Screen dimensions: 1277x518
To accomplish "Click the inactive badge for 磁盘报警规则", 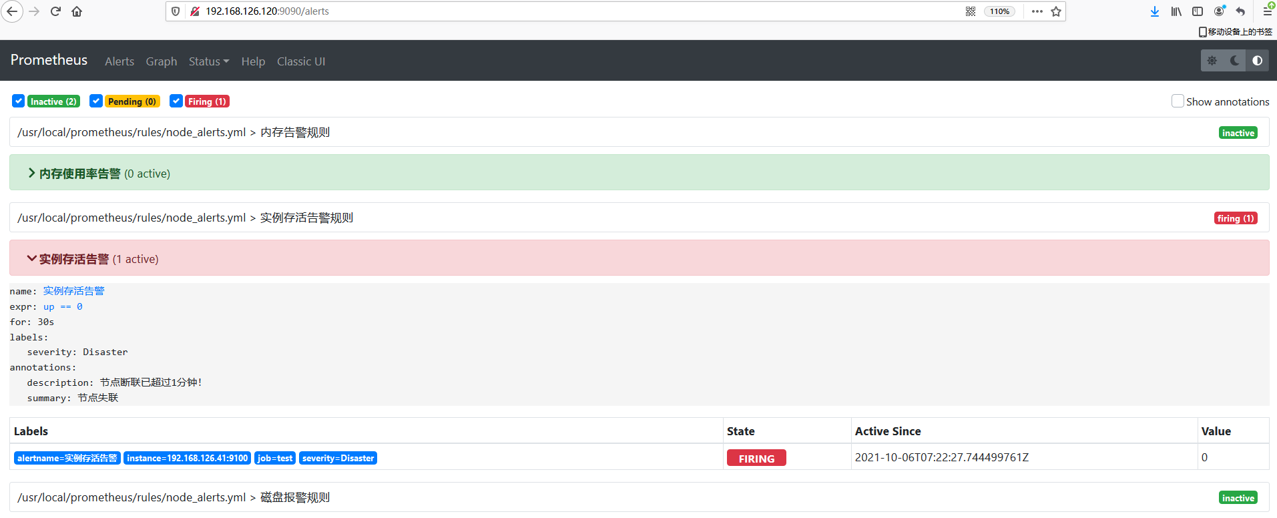I will (1238, 498).
